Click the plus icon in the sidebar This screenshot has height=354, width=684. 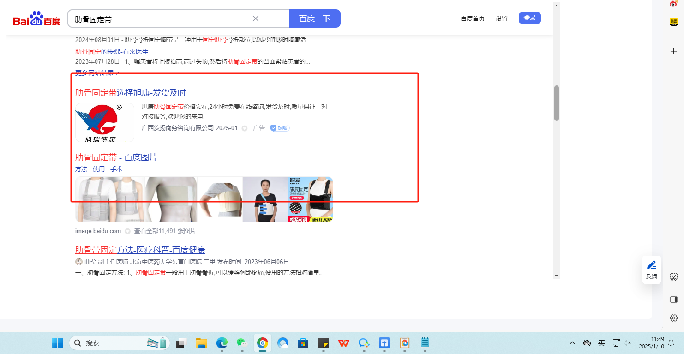click(673, 51)
